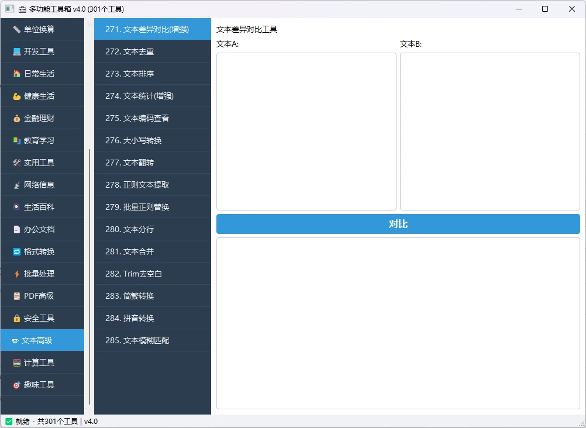The image size is (586, 428).
Task: Open tool 272. 文本去重
Action: [153, 51]
